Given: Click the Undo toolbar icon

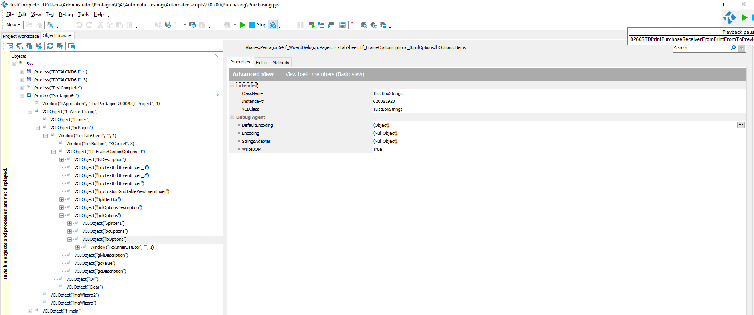Looking at the screenshot, I should click(x=79, y=25).
